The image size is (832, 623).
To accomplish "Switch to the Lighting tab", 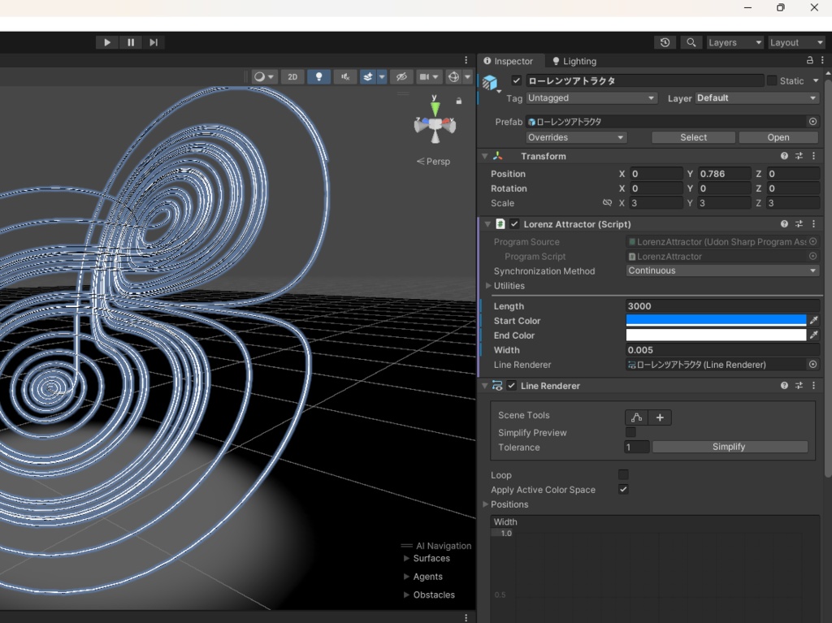I will pos(574,61).
